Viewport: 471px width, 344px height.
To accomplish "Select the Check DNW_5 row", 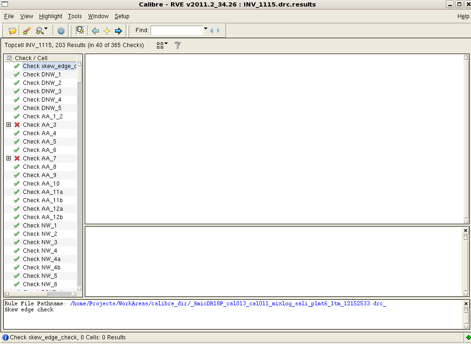I will pos(42,108).
